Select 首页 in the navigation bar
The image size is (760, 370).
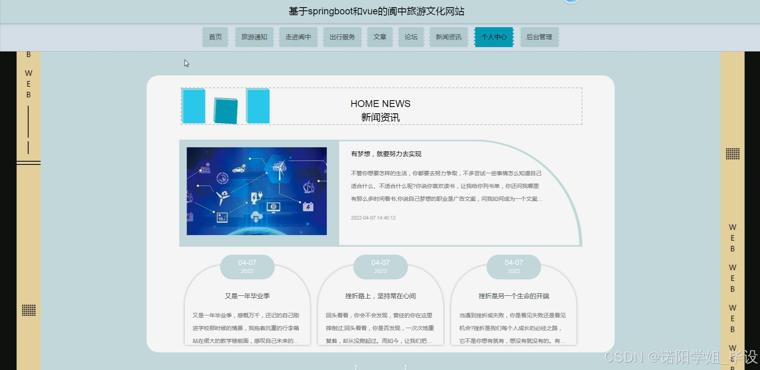(215, 37)
